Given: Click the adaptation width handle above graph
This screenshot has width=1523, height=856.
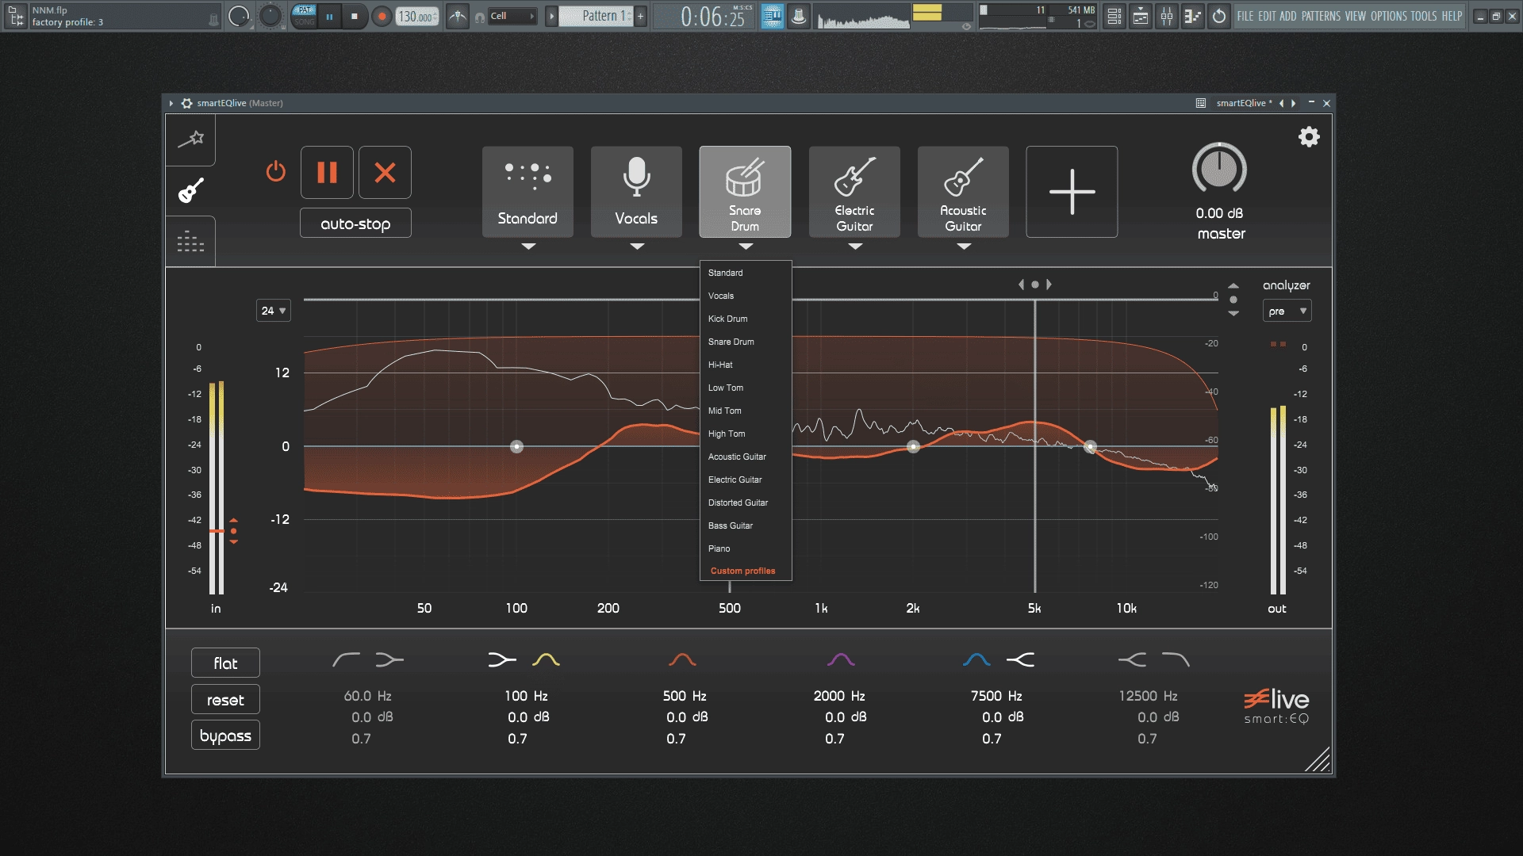Looking at the screenshot, I should click(1035, 285).
